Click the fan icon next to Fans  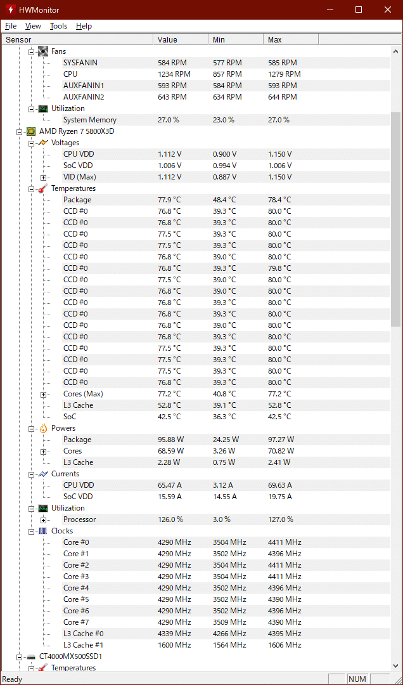pyautogui.click(x=43, y=51)
